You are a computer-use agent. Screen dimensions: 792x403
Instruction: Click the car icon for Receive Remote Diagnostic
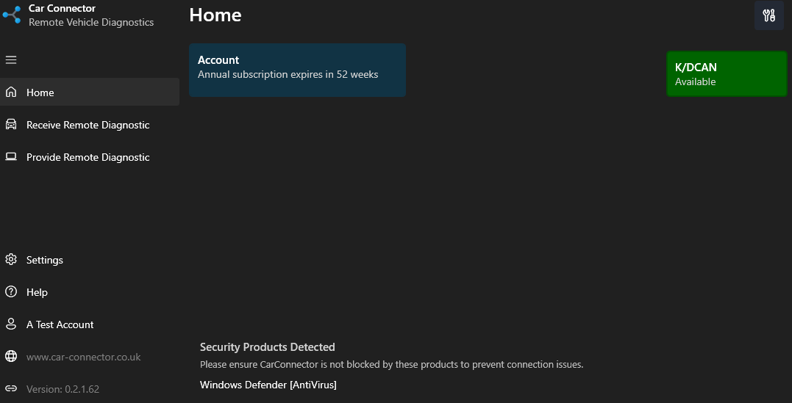11,125
